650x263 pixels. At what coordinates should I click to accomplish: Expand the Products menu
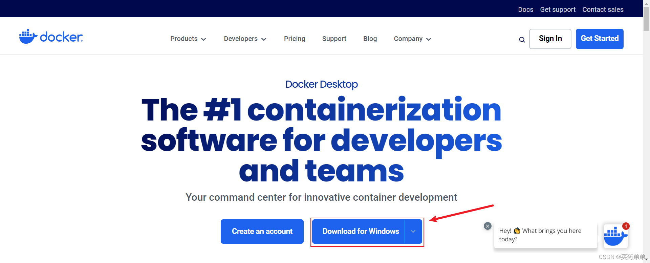[x=188, y=39]
